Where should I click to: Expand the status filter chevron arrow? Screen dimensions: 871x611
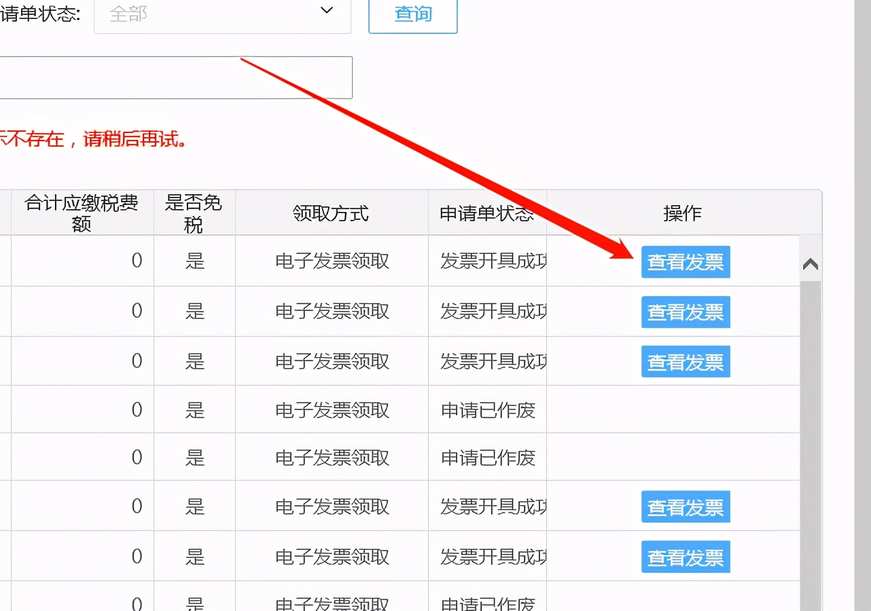(x=326, y=12)
